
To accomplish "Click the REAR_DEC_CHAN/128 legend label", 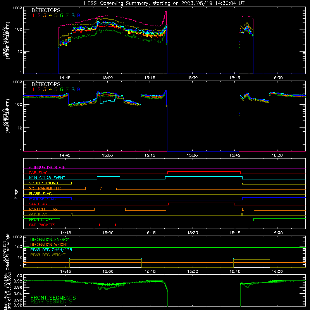I will tap(51, 250).
